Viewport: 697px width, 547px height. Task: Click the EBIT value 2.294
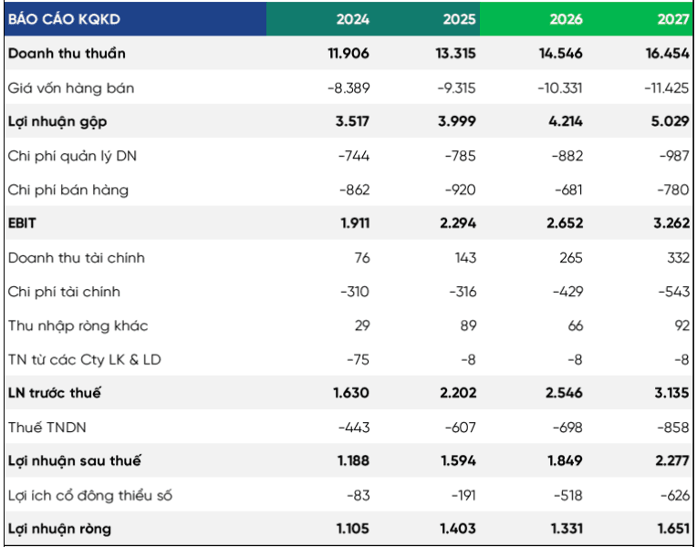(x=458, y=223)
